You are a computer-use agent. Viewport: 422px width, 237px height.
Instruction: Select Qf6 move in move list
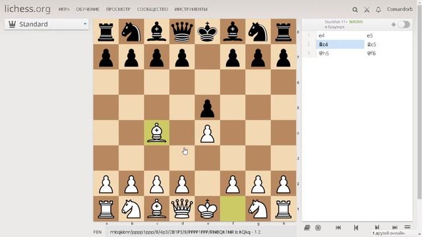coord(388,53)
